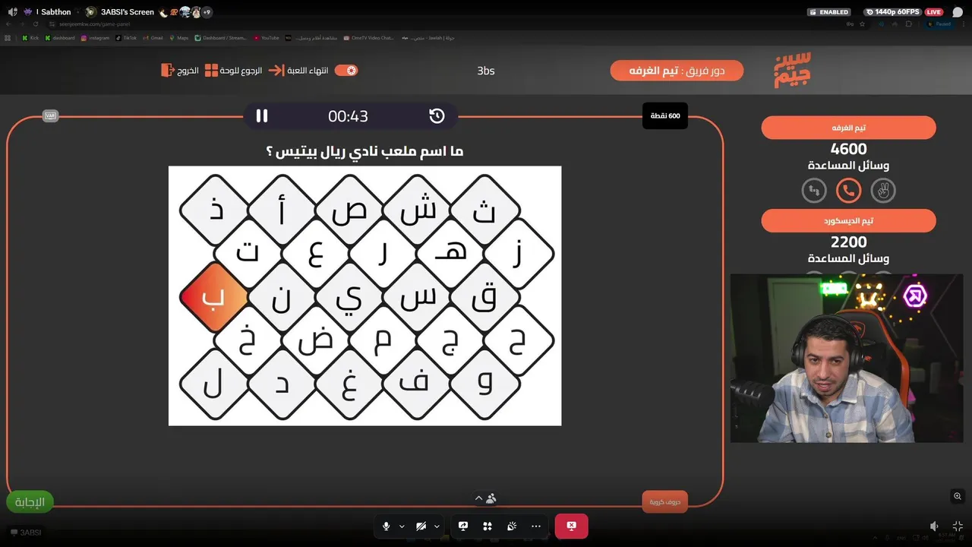
Task: Select the ع letter tile
Action: (316, 253)
